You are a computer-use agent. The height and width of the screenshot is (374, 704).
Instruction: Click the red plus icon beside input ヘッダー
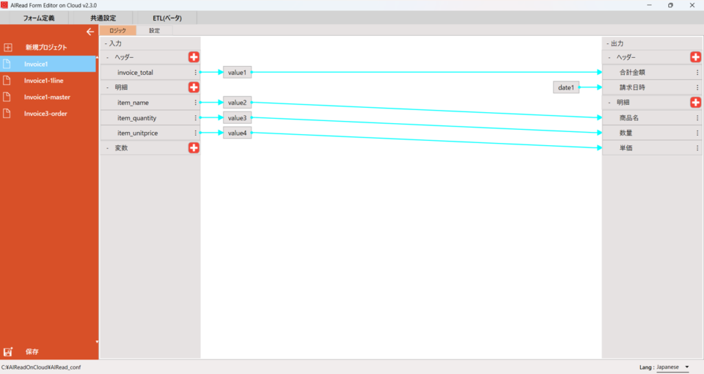pos(194,57)
